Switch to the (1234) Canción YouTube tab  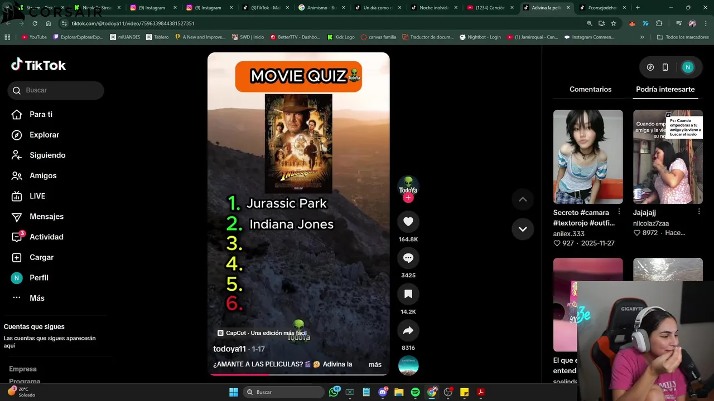tap(490, 8)
